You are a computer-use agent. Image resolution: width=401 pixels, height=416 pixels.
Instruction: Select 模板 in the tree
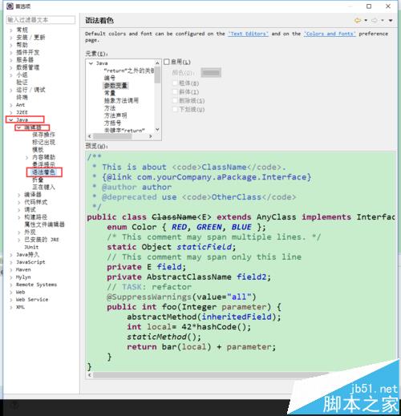(x=38, y=150)
